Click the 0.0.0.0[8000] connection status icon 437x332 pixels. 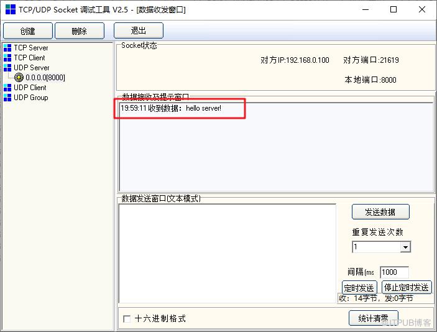tap(19, 78)
